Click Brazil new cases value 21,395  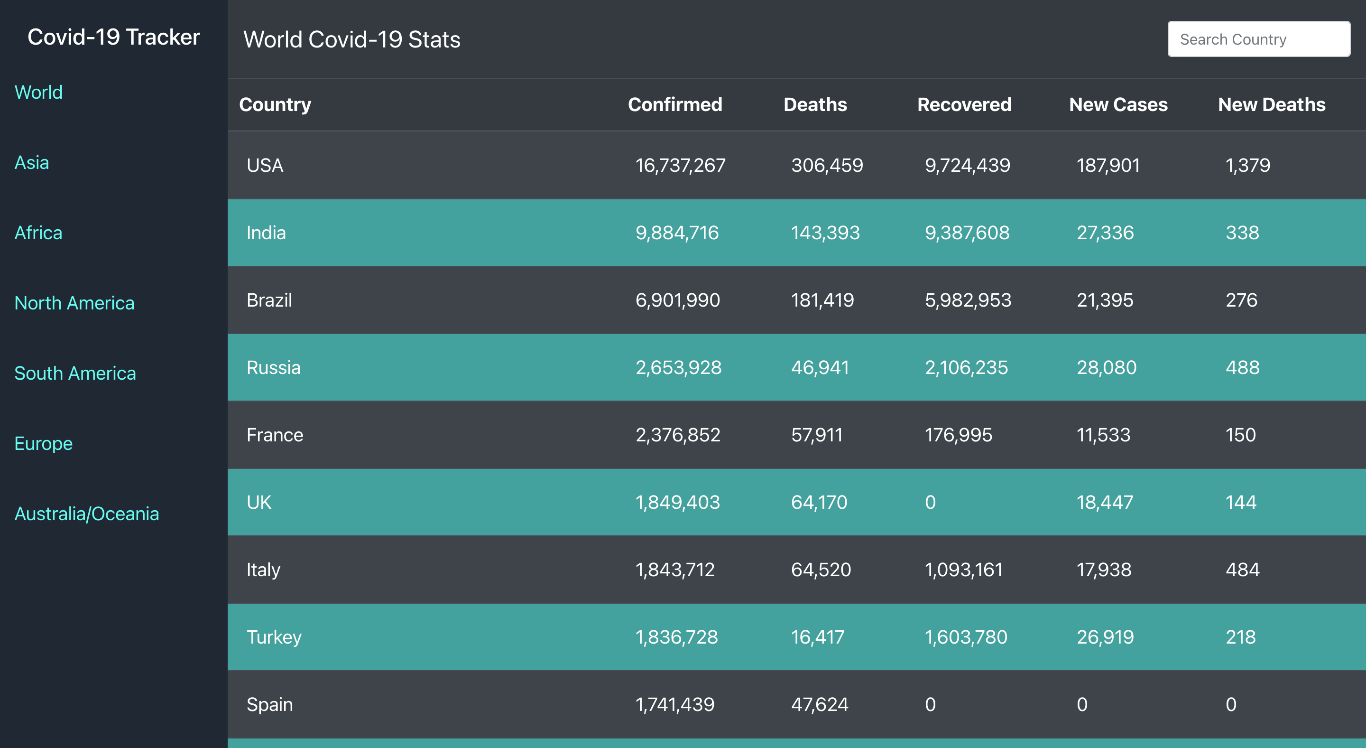[1105, 300]
